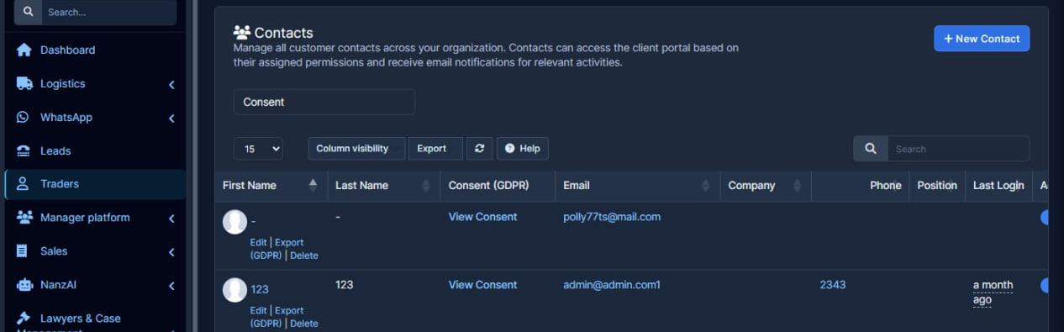This screenshot has width=1064, height=332.
Task: Delete the polly77ts@mail.com contact
Action: (x=304, y=255)
